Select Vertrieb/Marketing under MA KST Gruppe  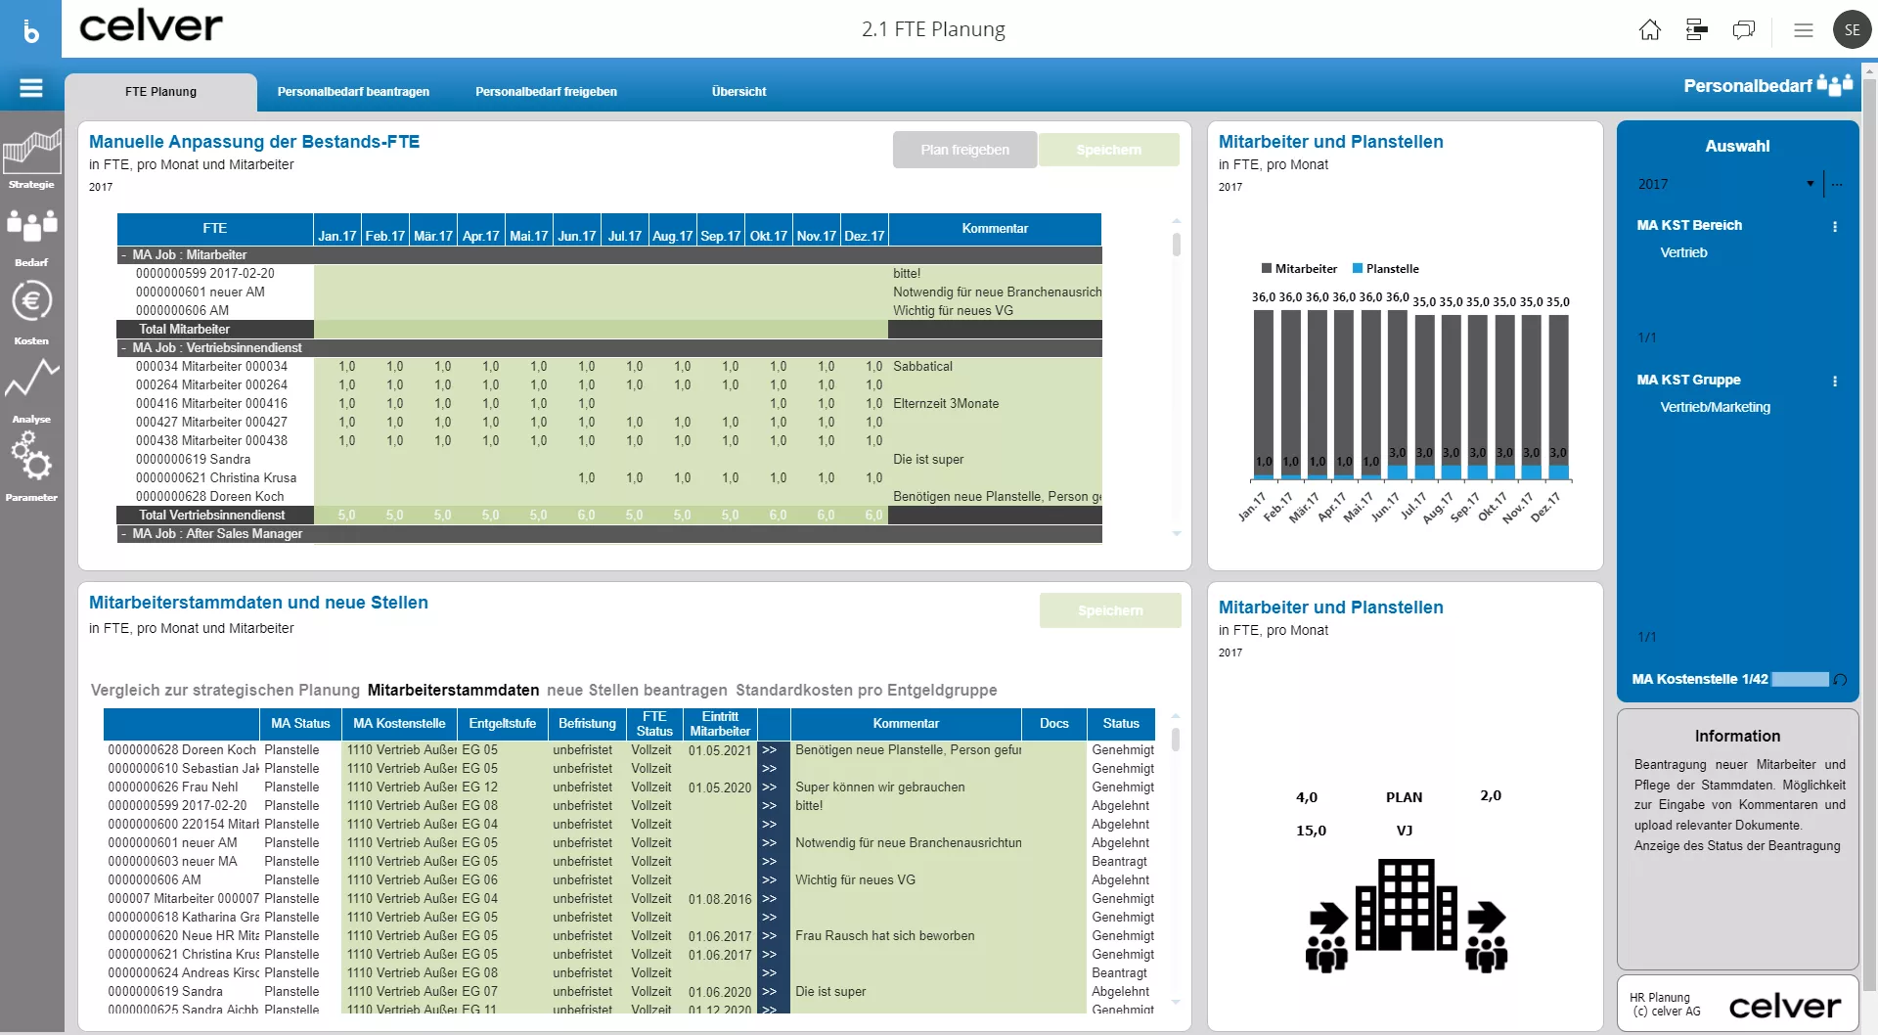[1715, 408]
